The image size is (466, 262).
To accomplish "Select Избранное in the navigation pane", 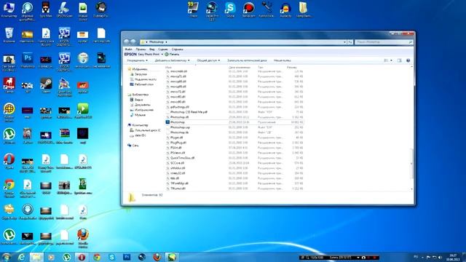I will point(139,69).
